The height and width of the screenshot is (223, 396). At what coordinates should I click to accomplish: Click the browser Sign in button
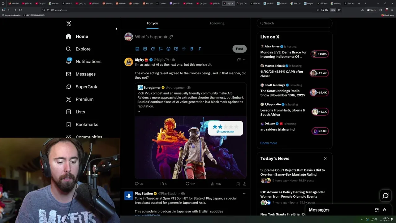pyautogui.click(x=372, y=10)
